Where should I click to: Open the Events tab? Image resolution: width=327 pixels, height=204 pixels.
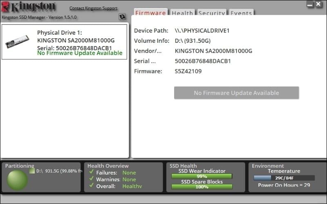click(241, 13)
